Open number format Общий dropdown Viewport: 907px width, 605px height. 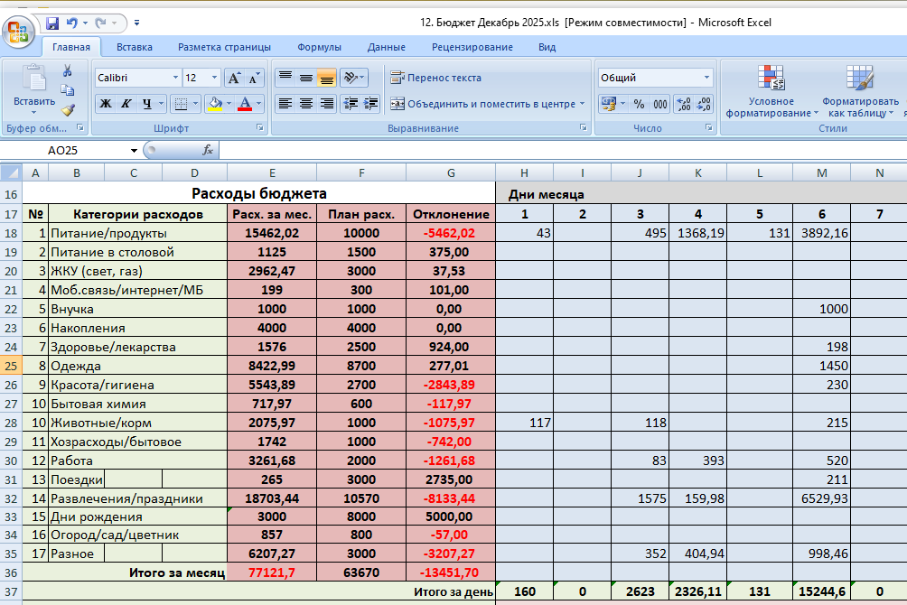pos(706,78)
